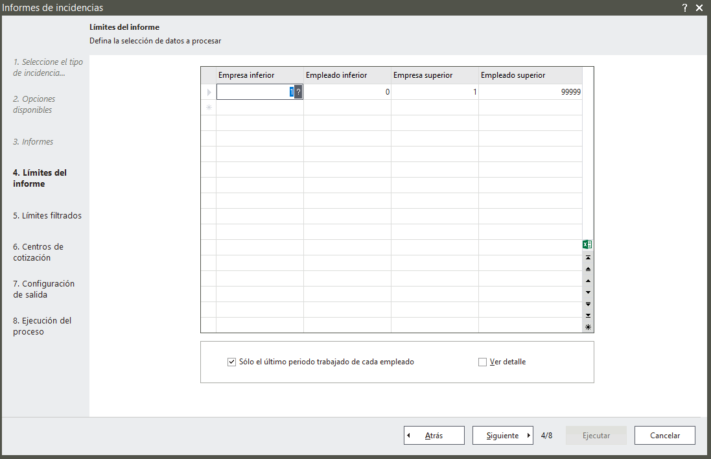711x459 pixels.
Task: Open step 7 Configuración de salida
Action: coord(43,289)
